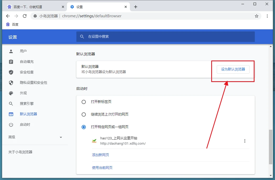The height and width of the screenshot is (180, 275).
Task: Maximize the browser window
Action: point(255,4)
